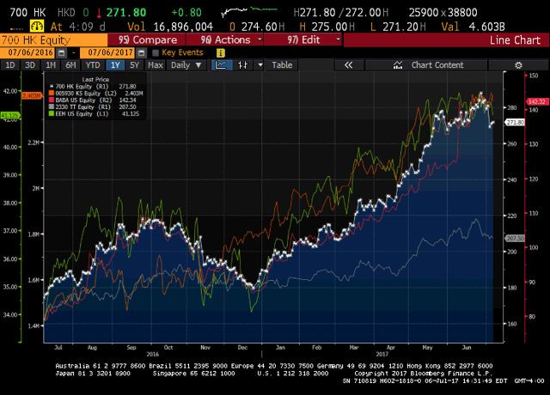Click the 700 HK Equity security field
The image size is (550, 395).
pos(53,40)
